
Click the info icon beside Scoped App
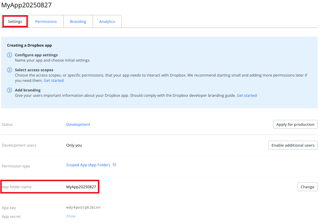click(115, 164)
